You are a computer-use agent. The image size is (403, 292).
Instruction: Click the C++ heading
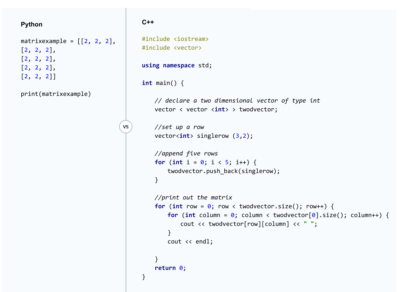pyautogui.click(x=148, y=22)
